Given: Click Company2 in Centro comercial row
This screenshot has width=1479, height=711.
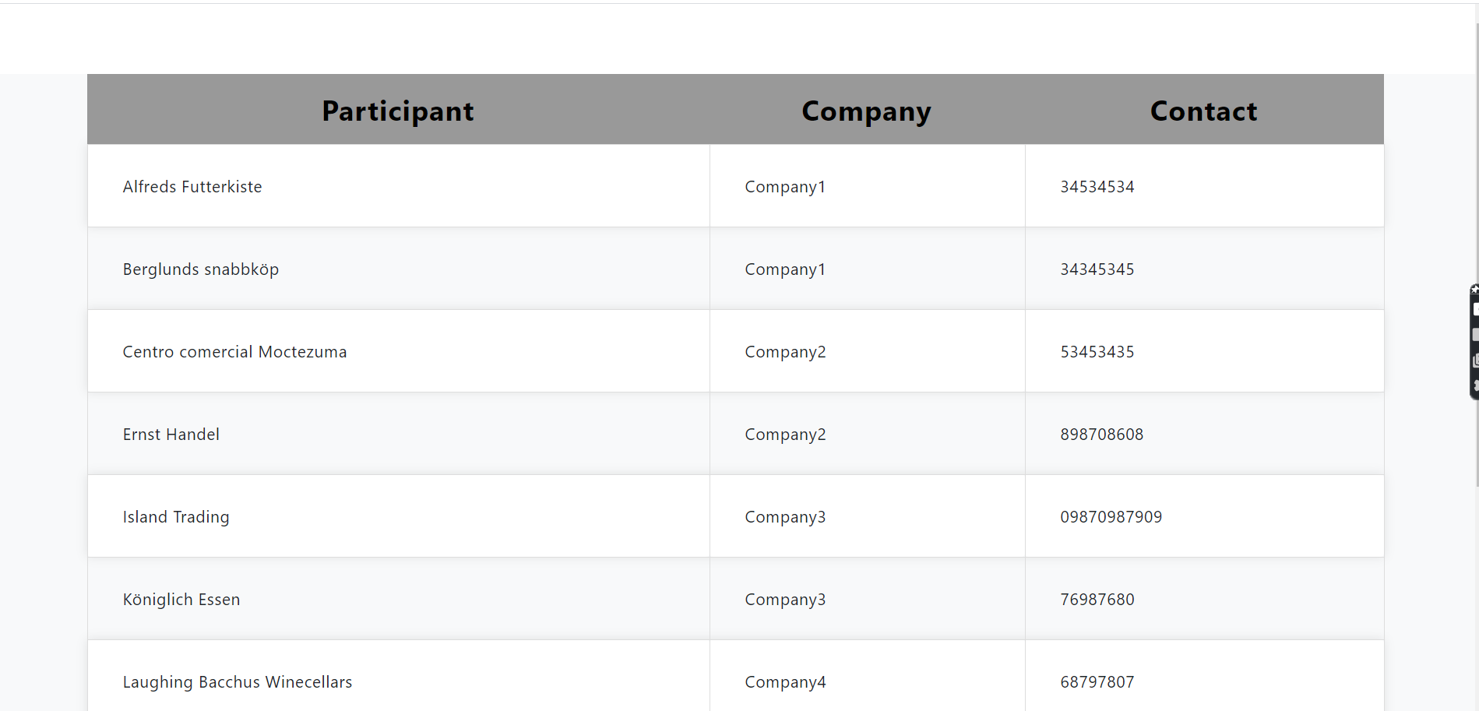Looking at the screenshot, I should 785,352.
